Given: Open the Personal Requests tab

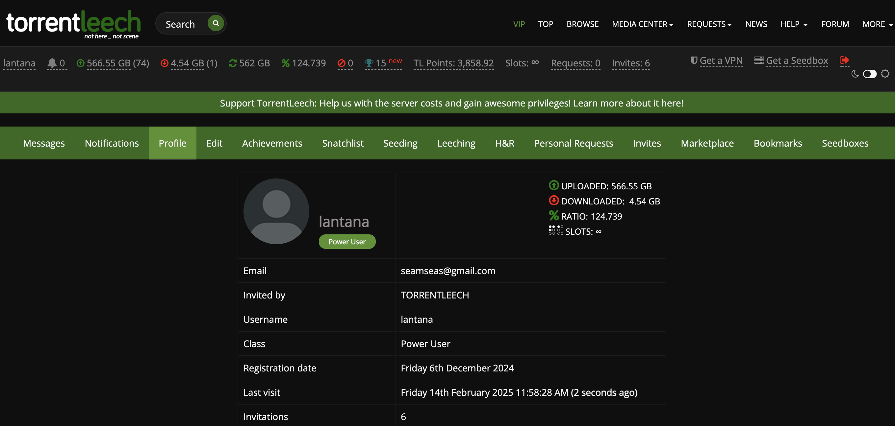Looking at the screenshot, I should coord(574,143).
